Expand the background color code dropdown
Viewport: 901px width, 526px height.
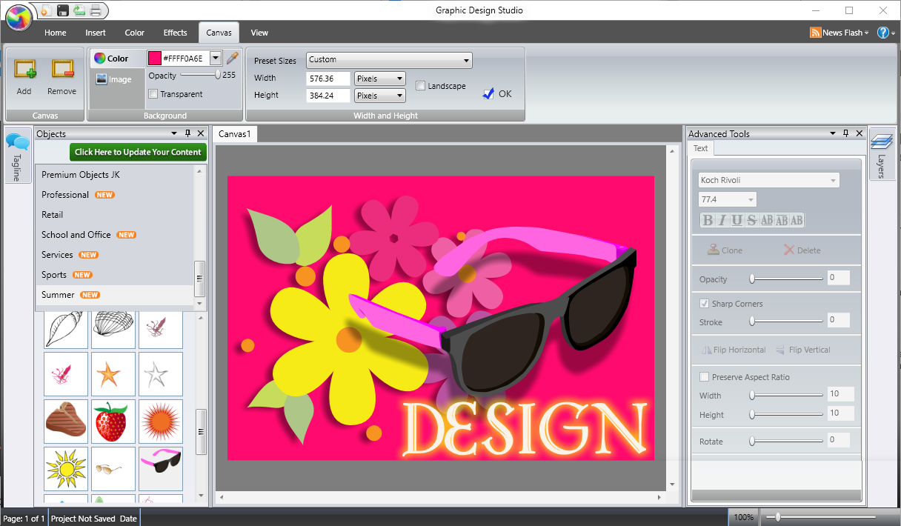[x=216, y=59]
